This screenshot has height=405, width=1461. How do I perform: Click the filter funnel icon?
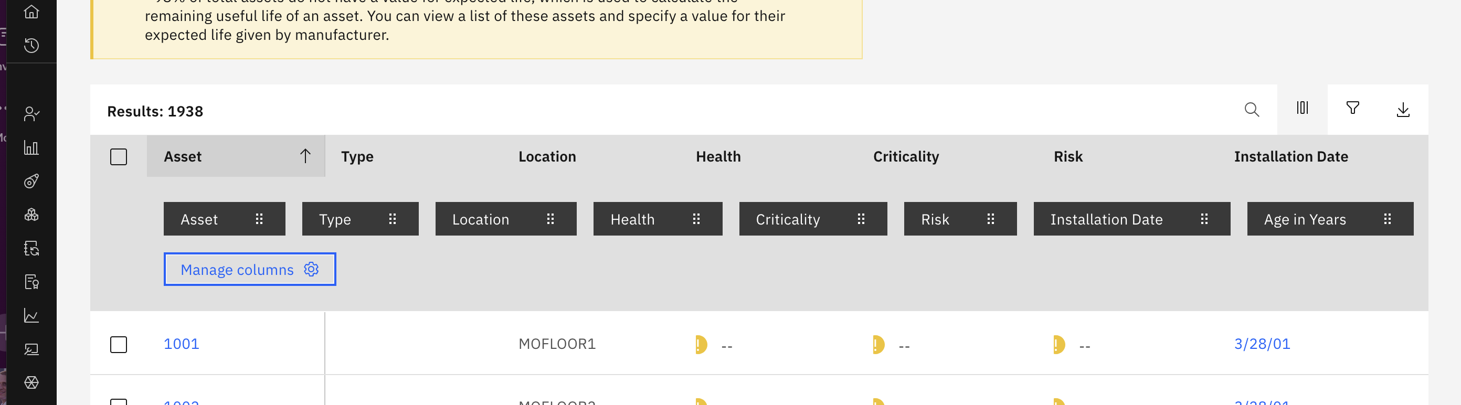[1353, 108]
